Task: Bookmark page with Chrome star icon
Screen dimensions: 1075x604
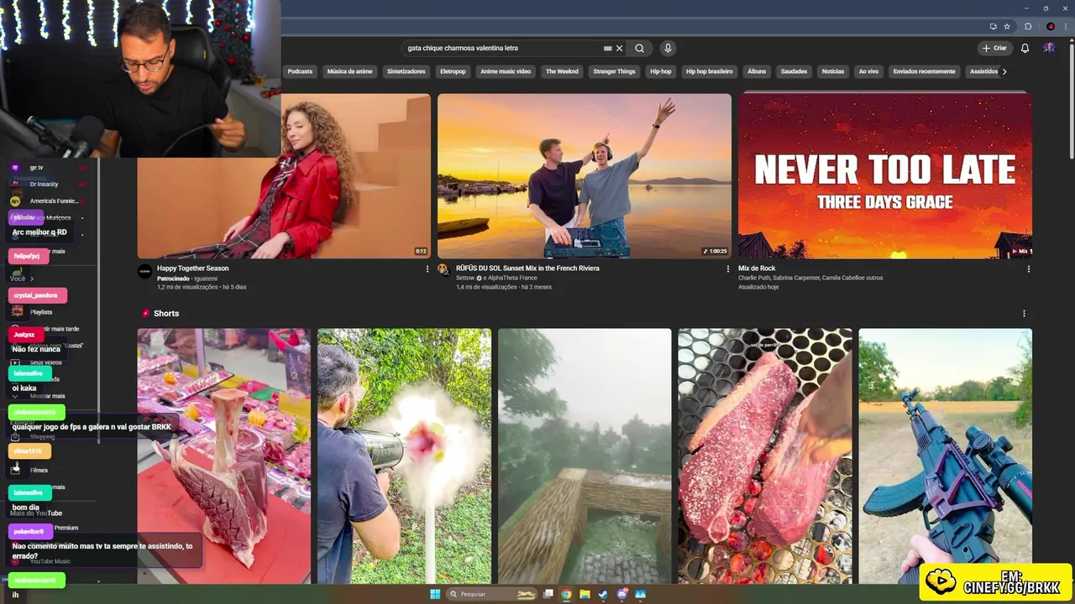Action: tap(1007, 26)
